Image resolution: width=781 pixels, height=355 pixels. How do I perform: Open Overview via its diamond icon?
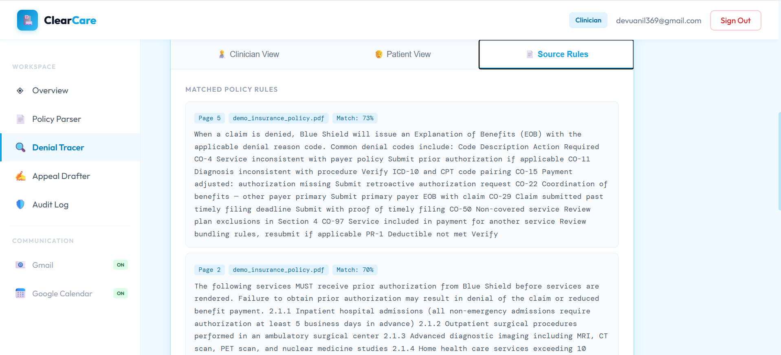20,90
